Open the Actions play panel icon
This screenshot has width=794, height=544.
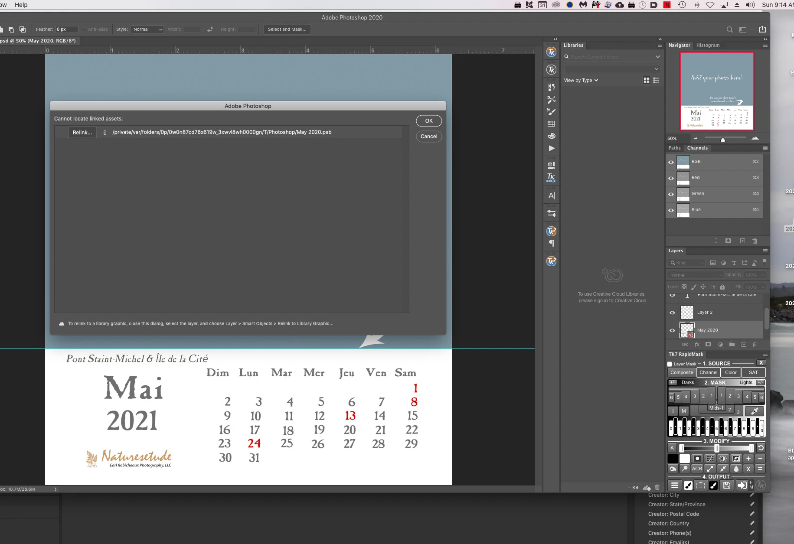[551, 148]
